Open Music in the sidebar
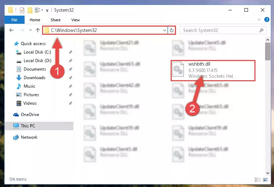Image resolution: width=274 pixels, height=187 pixels. point(29,86)
